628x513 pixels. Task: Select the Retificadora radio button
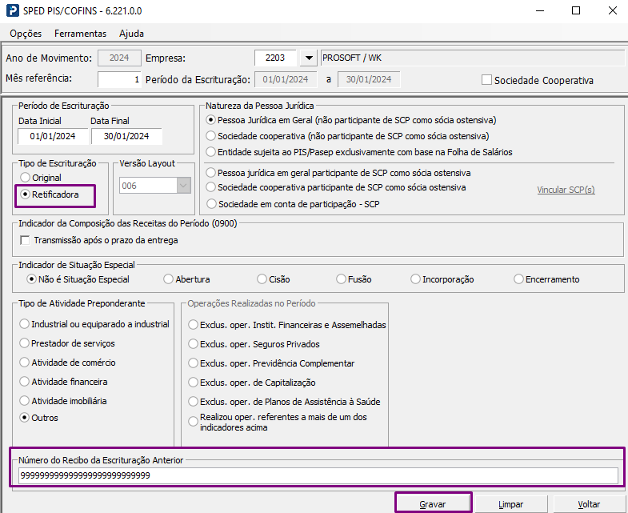[x=26, y=194]
